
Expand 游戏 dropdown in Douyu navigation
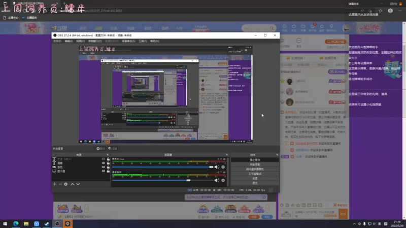point(148,28)
